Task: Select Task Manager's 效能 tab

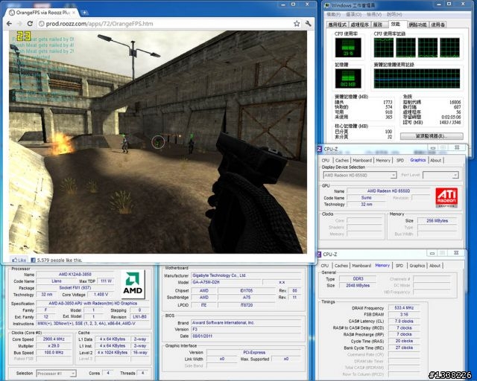Action: (396, 24)
